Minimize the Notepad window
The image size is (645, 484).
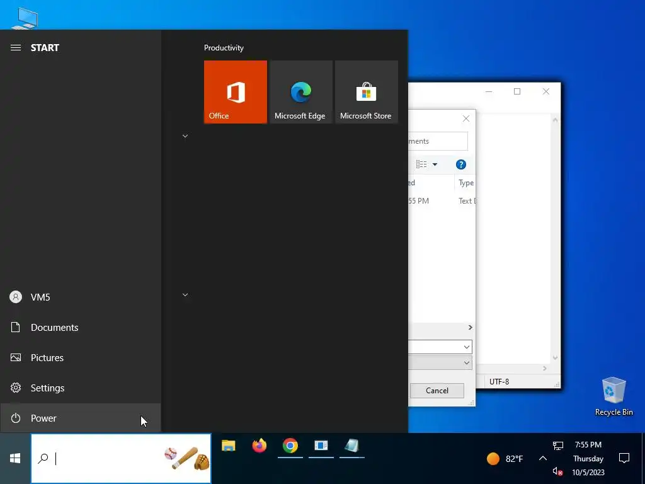point(489,91)
